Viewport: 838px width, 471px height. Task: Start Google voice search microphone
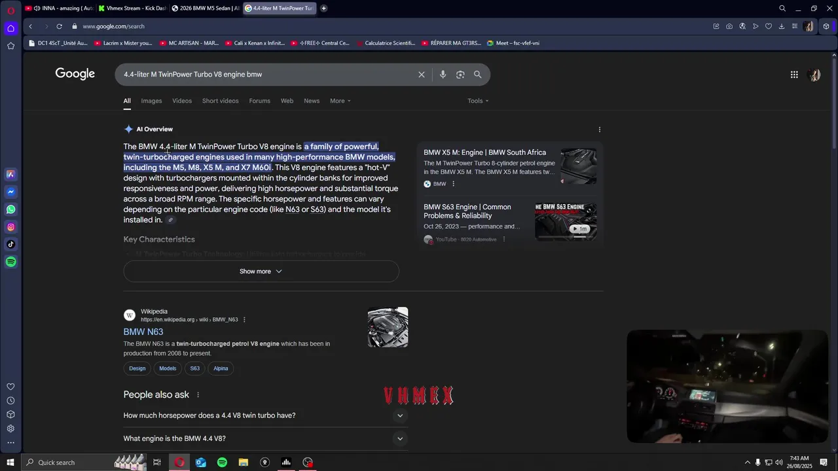(x=443, y=75)
